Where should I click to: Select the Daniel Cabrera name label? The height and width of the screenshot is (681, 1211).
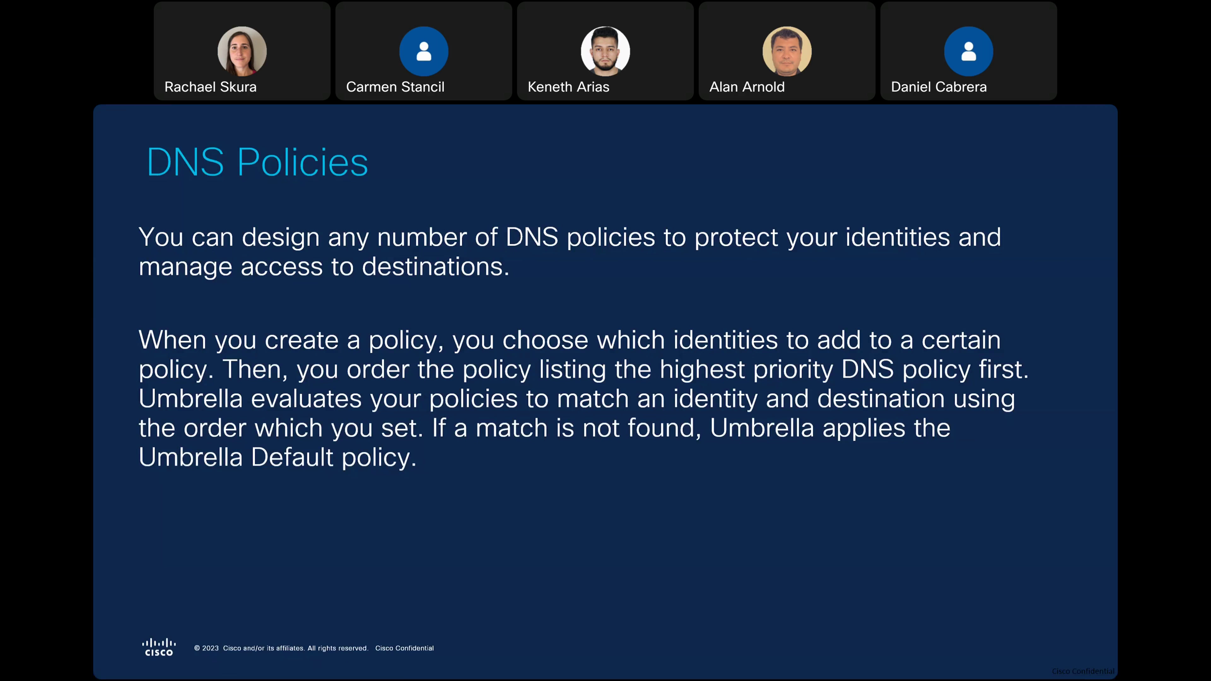tap(939, 87)
